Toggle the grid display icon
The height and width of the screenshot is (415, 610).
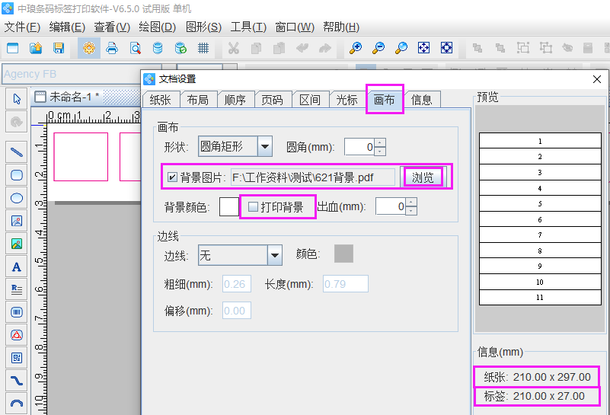tap(203, 48)
